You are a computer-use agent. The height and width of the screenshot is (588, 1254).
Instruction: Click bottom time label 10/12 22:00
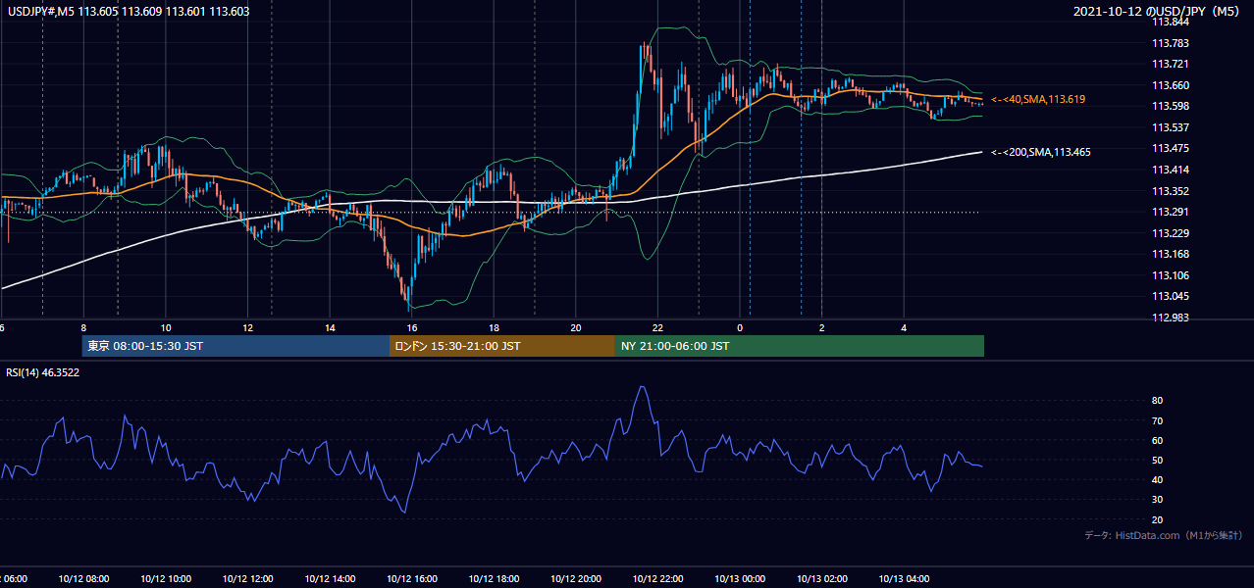point(657,578)
